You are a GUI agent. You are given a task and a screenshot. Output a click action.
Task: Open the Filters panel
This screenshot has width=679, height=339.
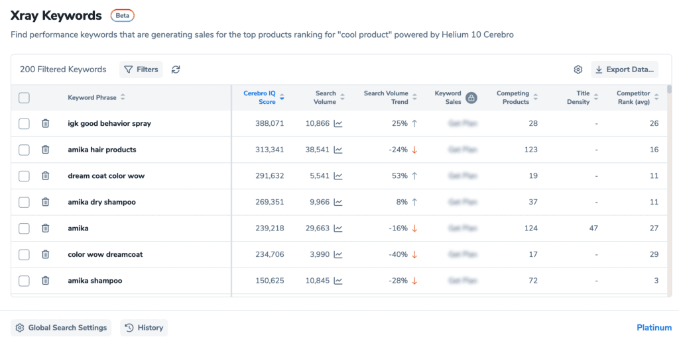pyautogui.click(x=141, y=70)
